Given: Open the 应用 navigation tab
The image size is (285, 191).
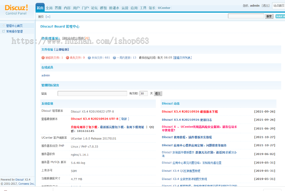Looking at the screenshot, I should (134, 8).
